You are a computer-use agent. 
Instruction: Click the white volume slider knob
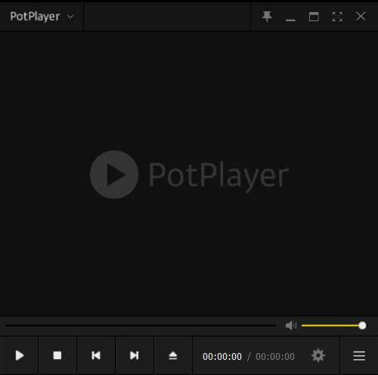(362, 326)
